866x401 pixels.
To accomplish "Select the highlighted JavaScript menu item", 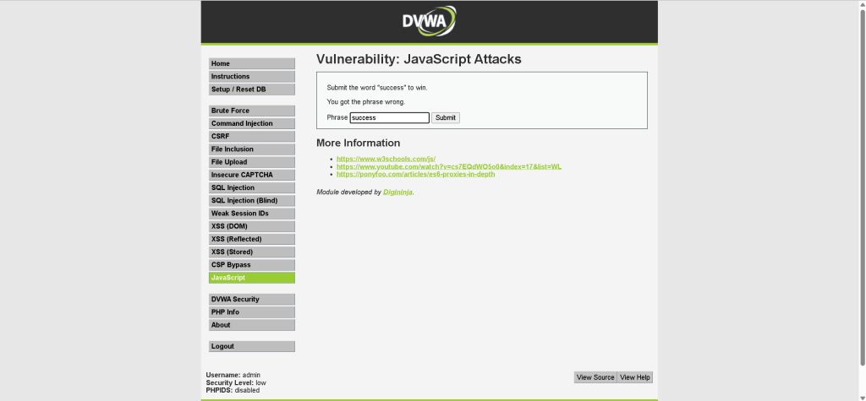I will click(252, 278).
